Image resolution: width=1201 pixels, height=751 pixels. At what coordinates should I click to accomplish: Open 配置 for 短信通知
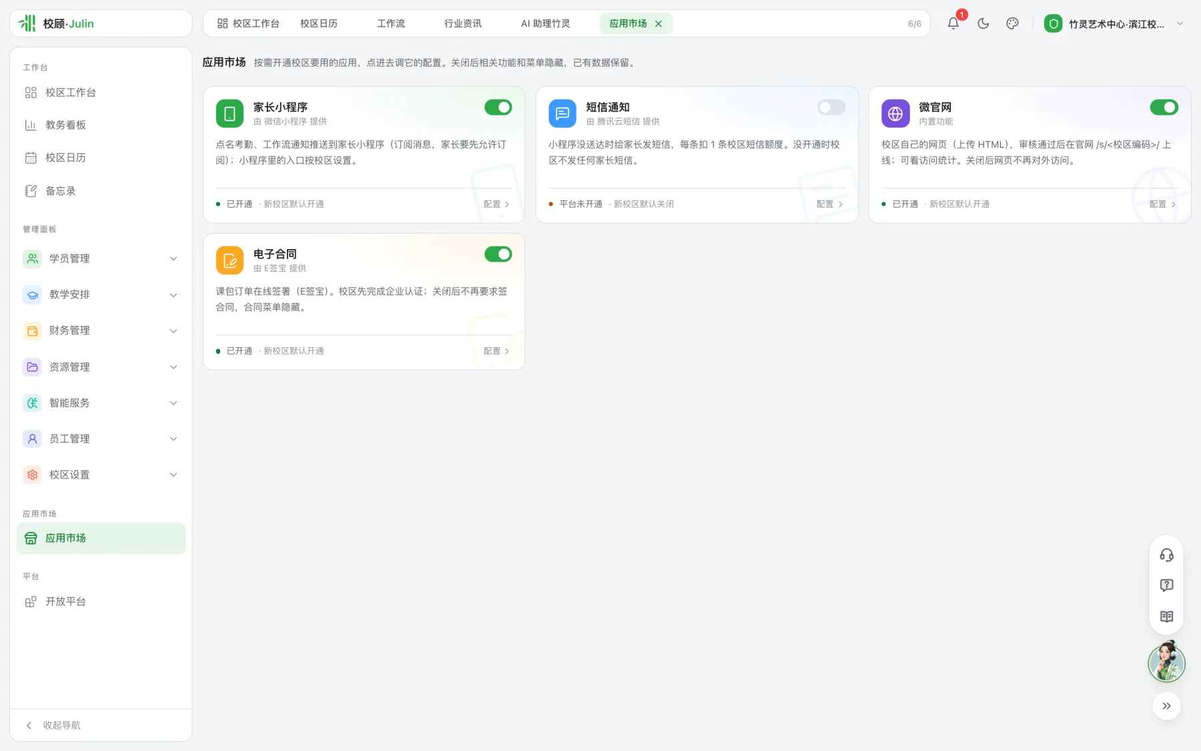click(829, 204)
